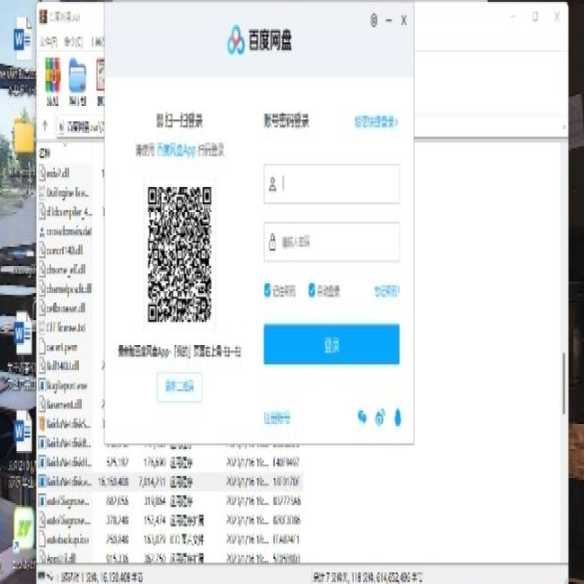Click the QR code image for scan login
The image size is (584, 584).
coord(180,254)
